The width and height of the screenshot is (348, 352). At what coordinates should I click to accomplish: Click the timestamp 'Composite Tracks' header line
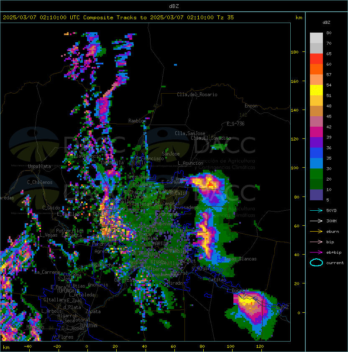click(118, 18)
